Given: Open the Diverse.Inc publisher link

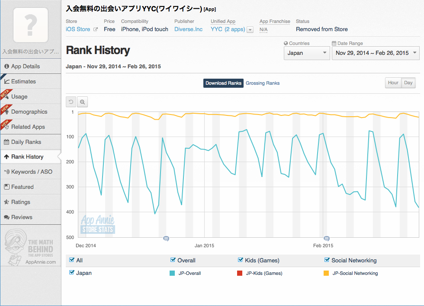Looking at the screenshot, I should (x=188, y=29).
